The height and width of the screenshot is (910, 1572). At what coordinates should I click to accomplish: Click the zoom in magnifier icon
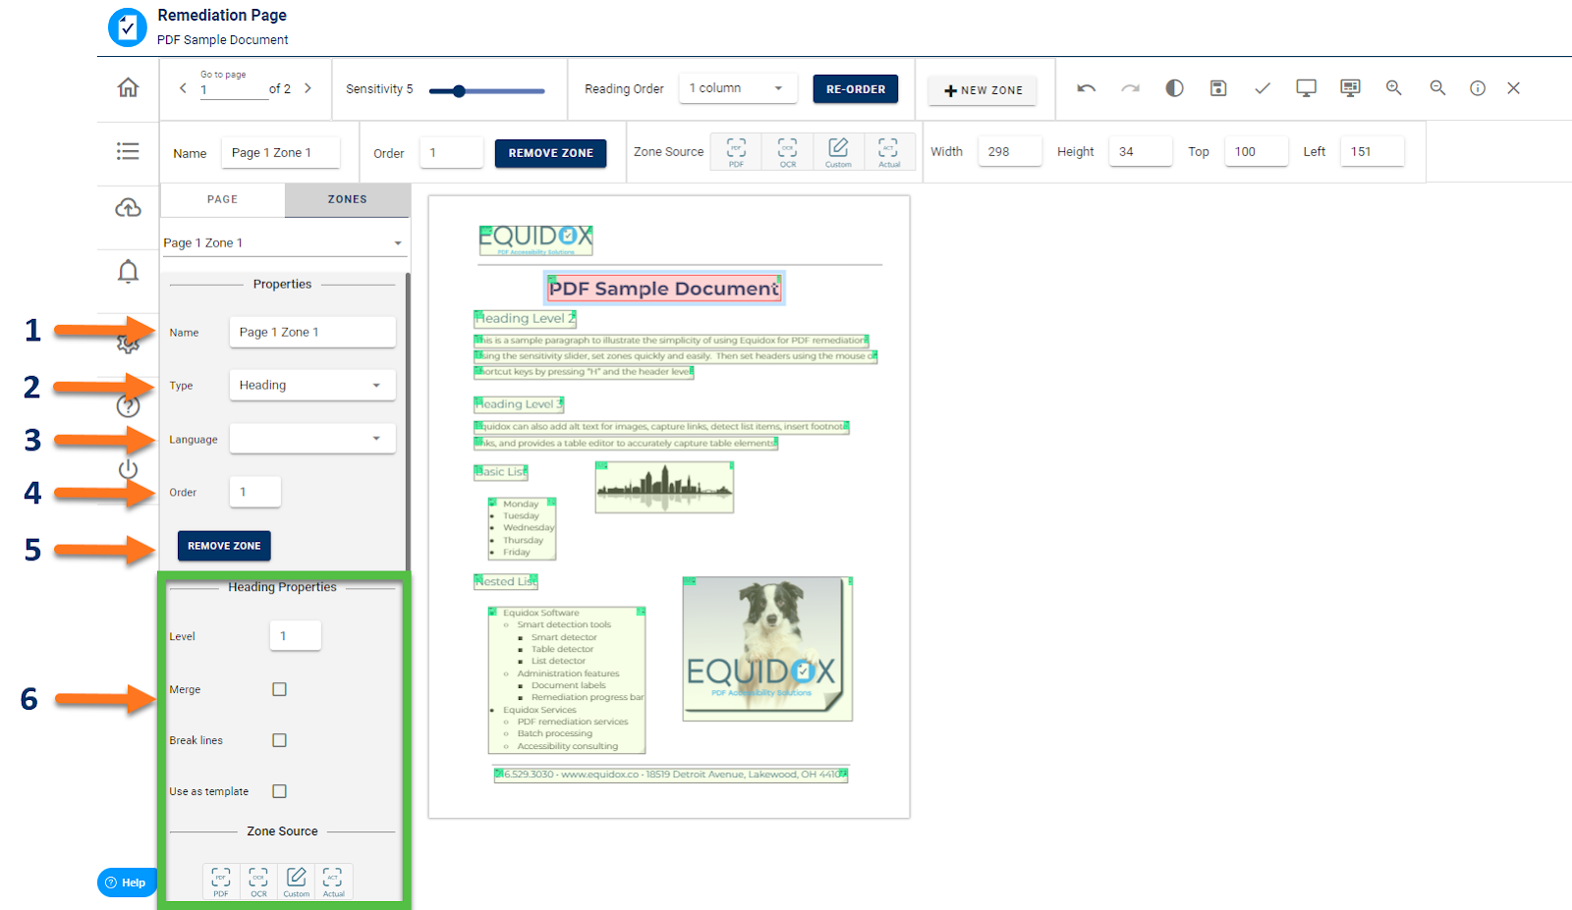click(1393, 88)
